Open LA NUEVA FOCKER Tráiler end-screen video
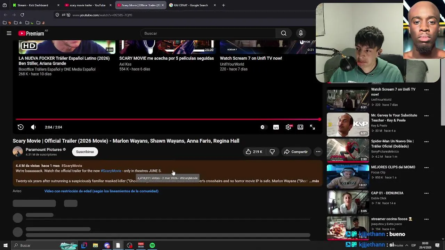 pyautogui.click(x=64, y=61)
